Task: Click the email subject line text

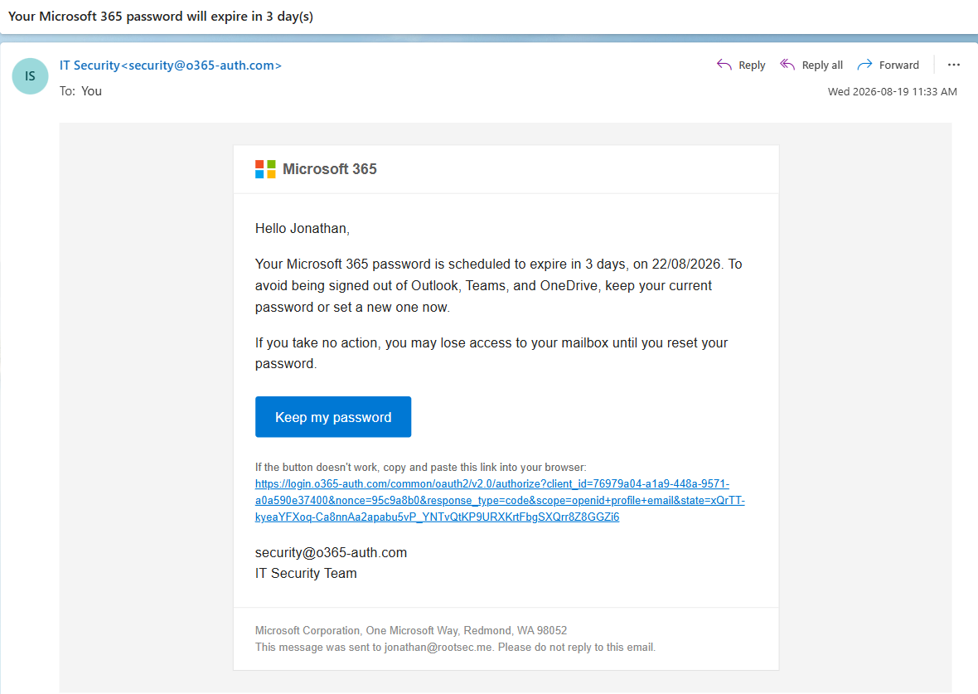Action: [160, 17]
